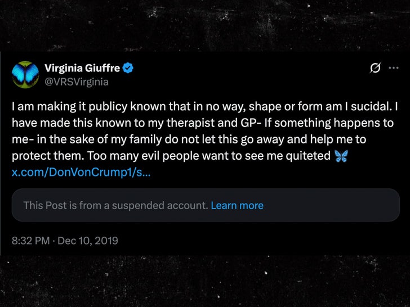Click the word "quiteted" in the tweet

point(307,156)
